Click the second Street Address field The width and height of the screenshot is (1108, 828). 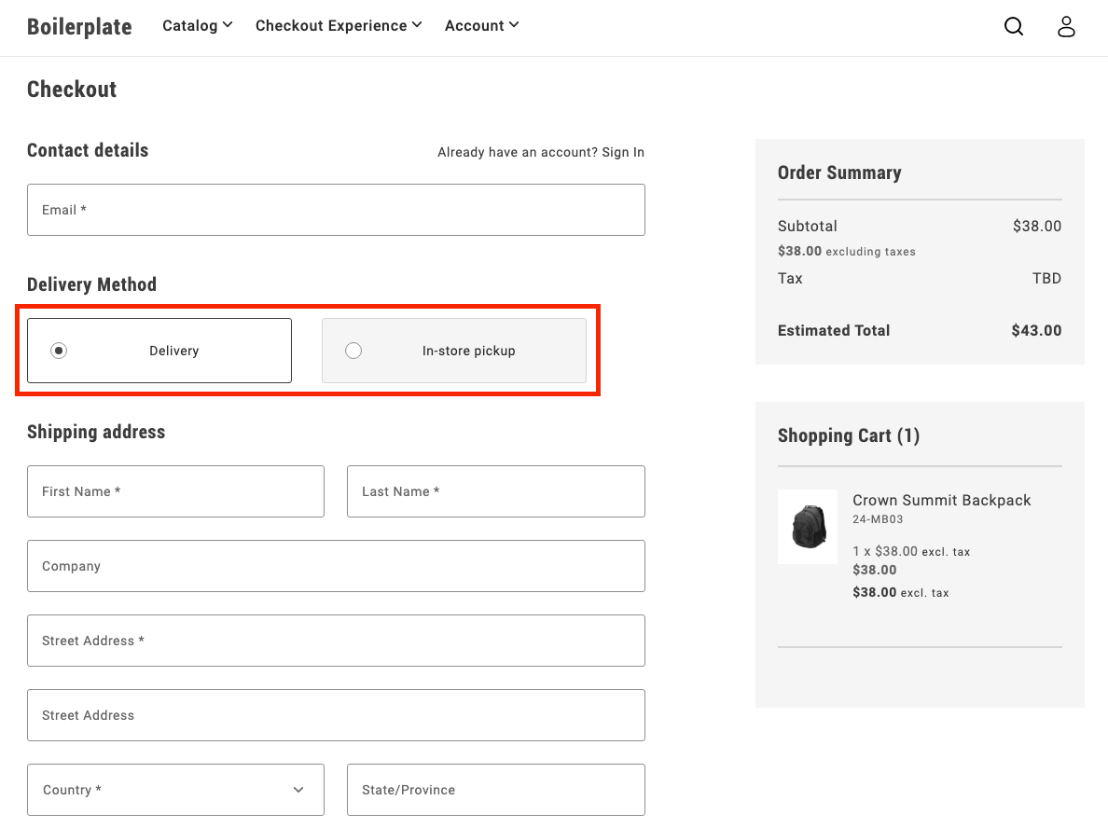point(336,715)
